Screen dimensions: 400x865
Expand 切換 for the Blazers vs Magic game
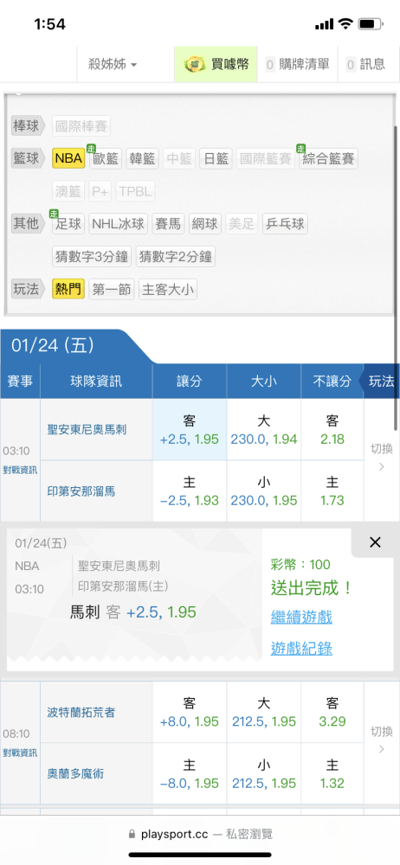[x=382, y=742]
